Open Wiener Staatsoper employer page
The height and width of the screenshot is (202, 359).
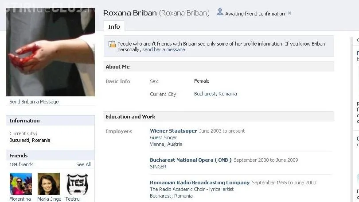tap(173, 131)
